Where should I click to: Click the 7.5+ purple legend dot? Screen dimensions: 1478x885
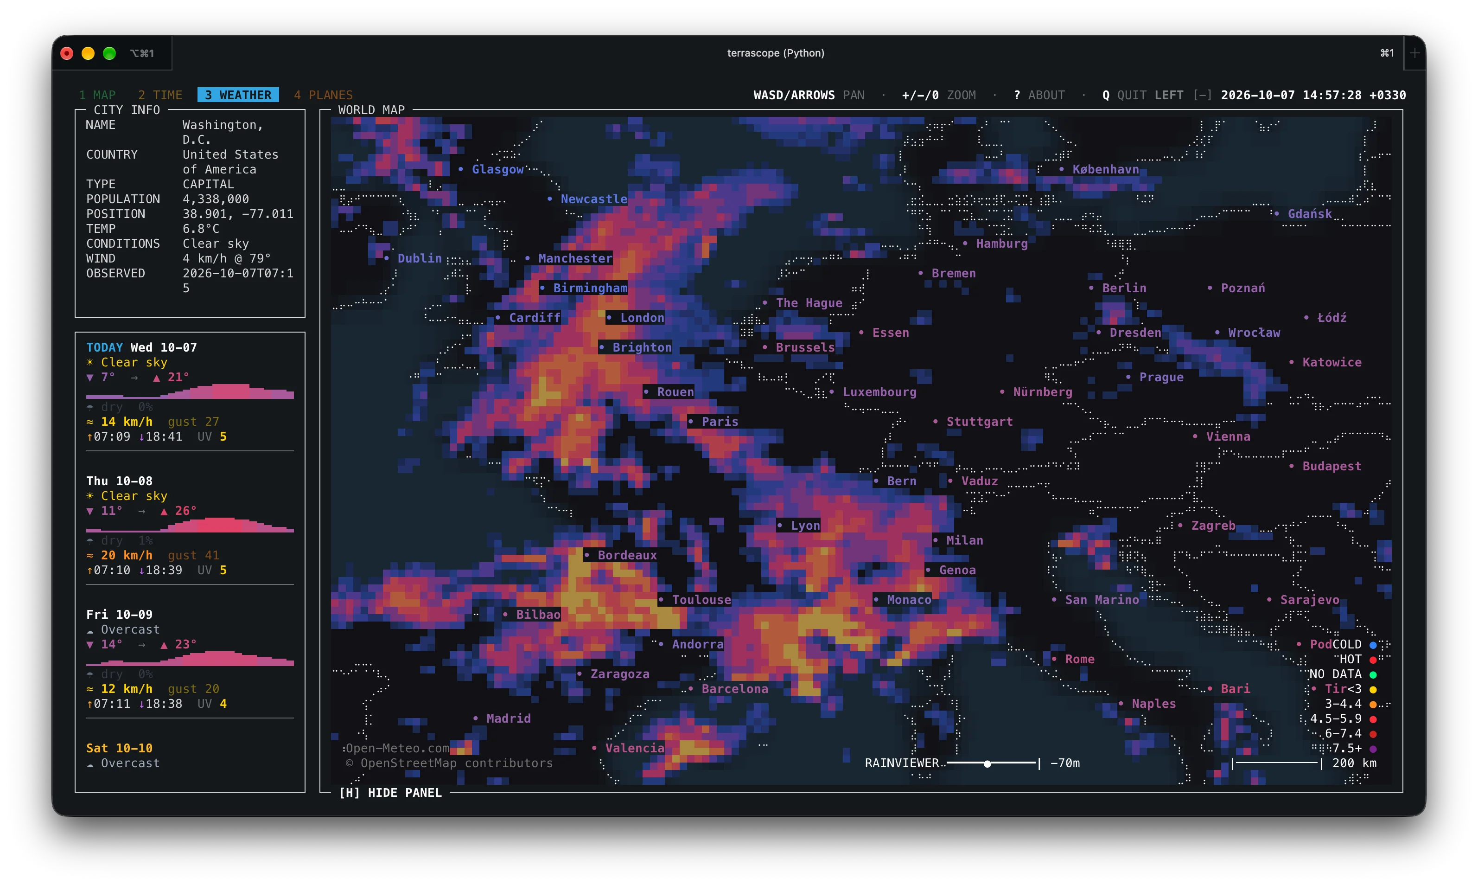point(1373,749)
